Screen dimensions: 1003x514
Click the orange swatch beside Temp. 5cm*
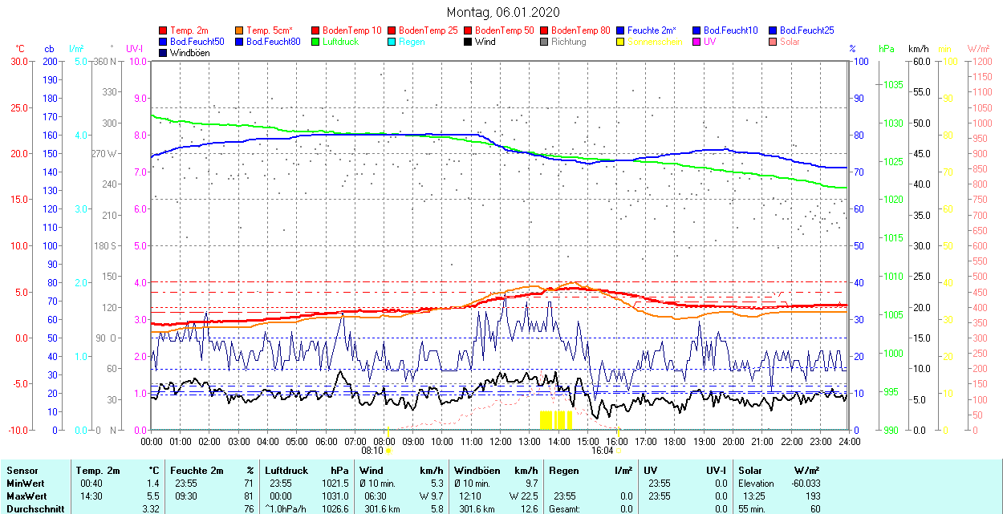(x=240, y=30)
